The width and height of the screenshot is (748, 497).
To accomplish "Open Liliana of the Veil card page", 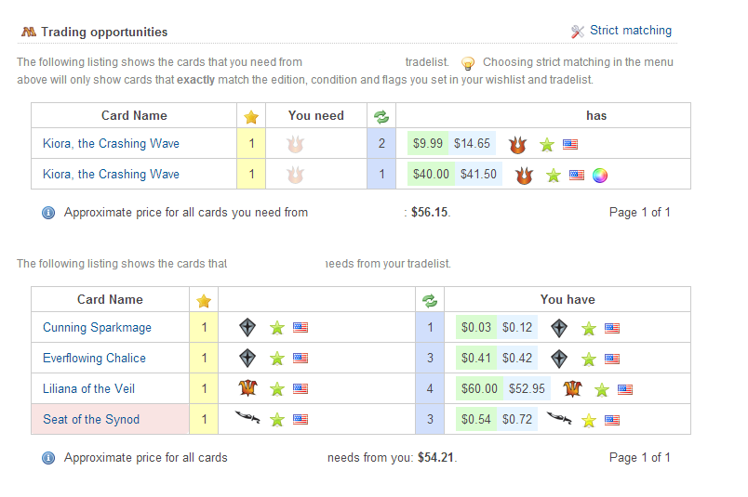I will [x=88, y=389].
